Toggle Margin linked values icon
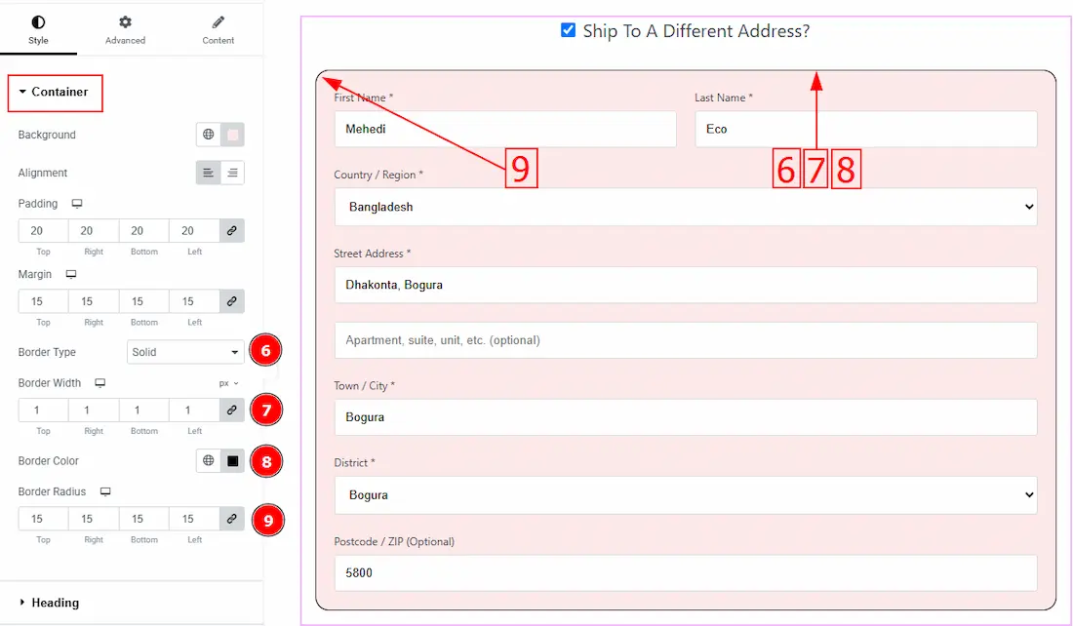Screen dimensions: 1073x626 coord(232,301)
